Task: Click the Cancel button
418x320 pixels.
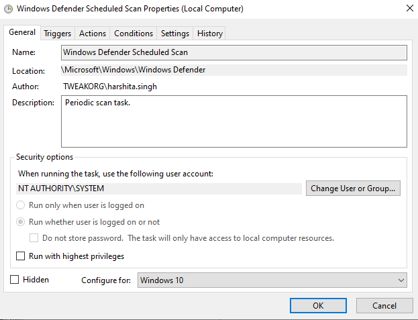Action: click(384, 306)
